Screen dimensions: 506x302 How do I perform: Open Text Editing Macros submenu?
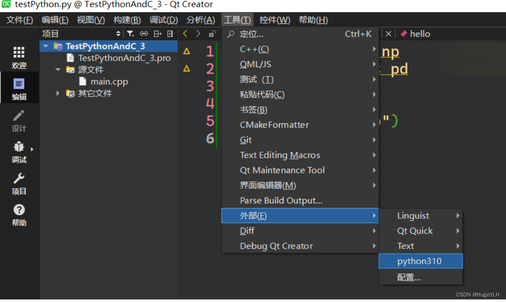[300, 155]
